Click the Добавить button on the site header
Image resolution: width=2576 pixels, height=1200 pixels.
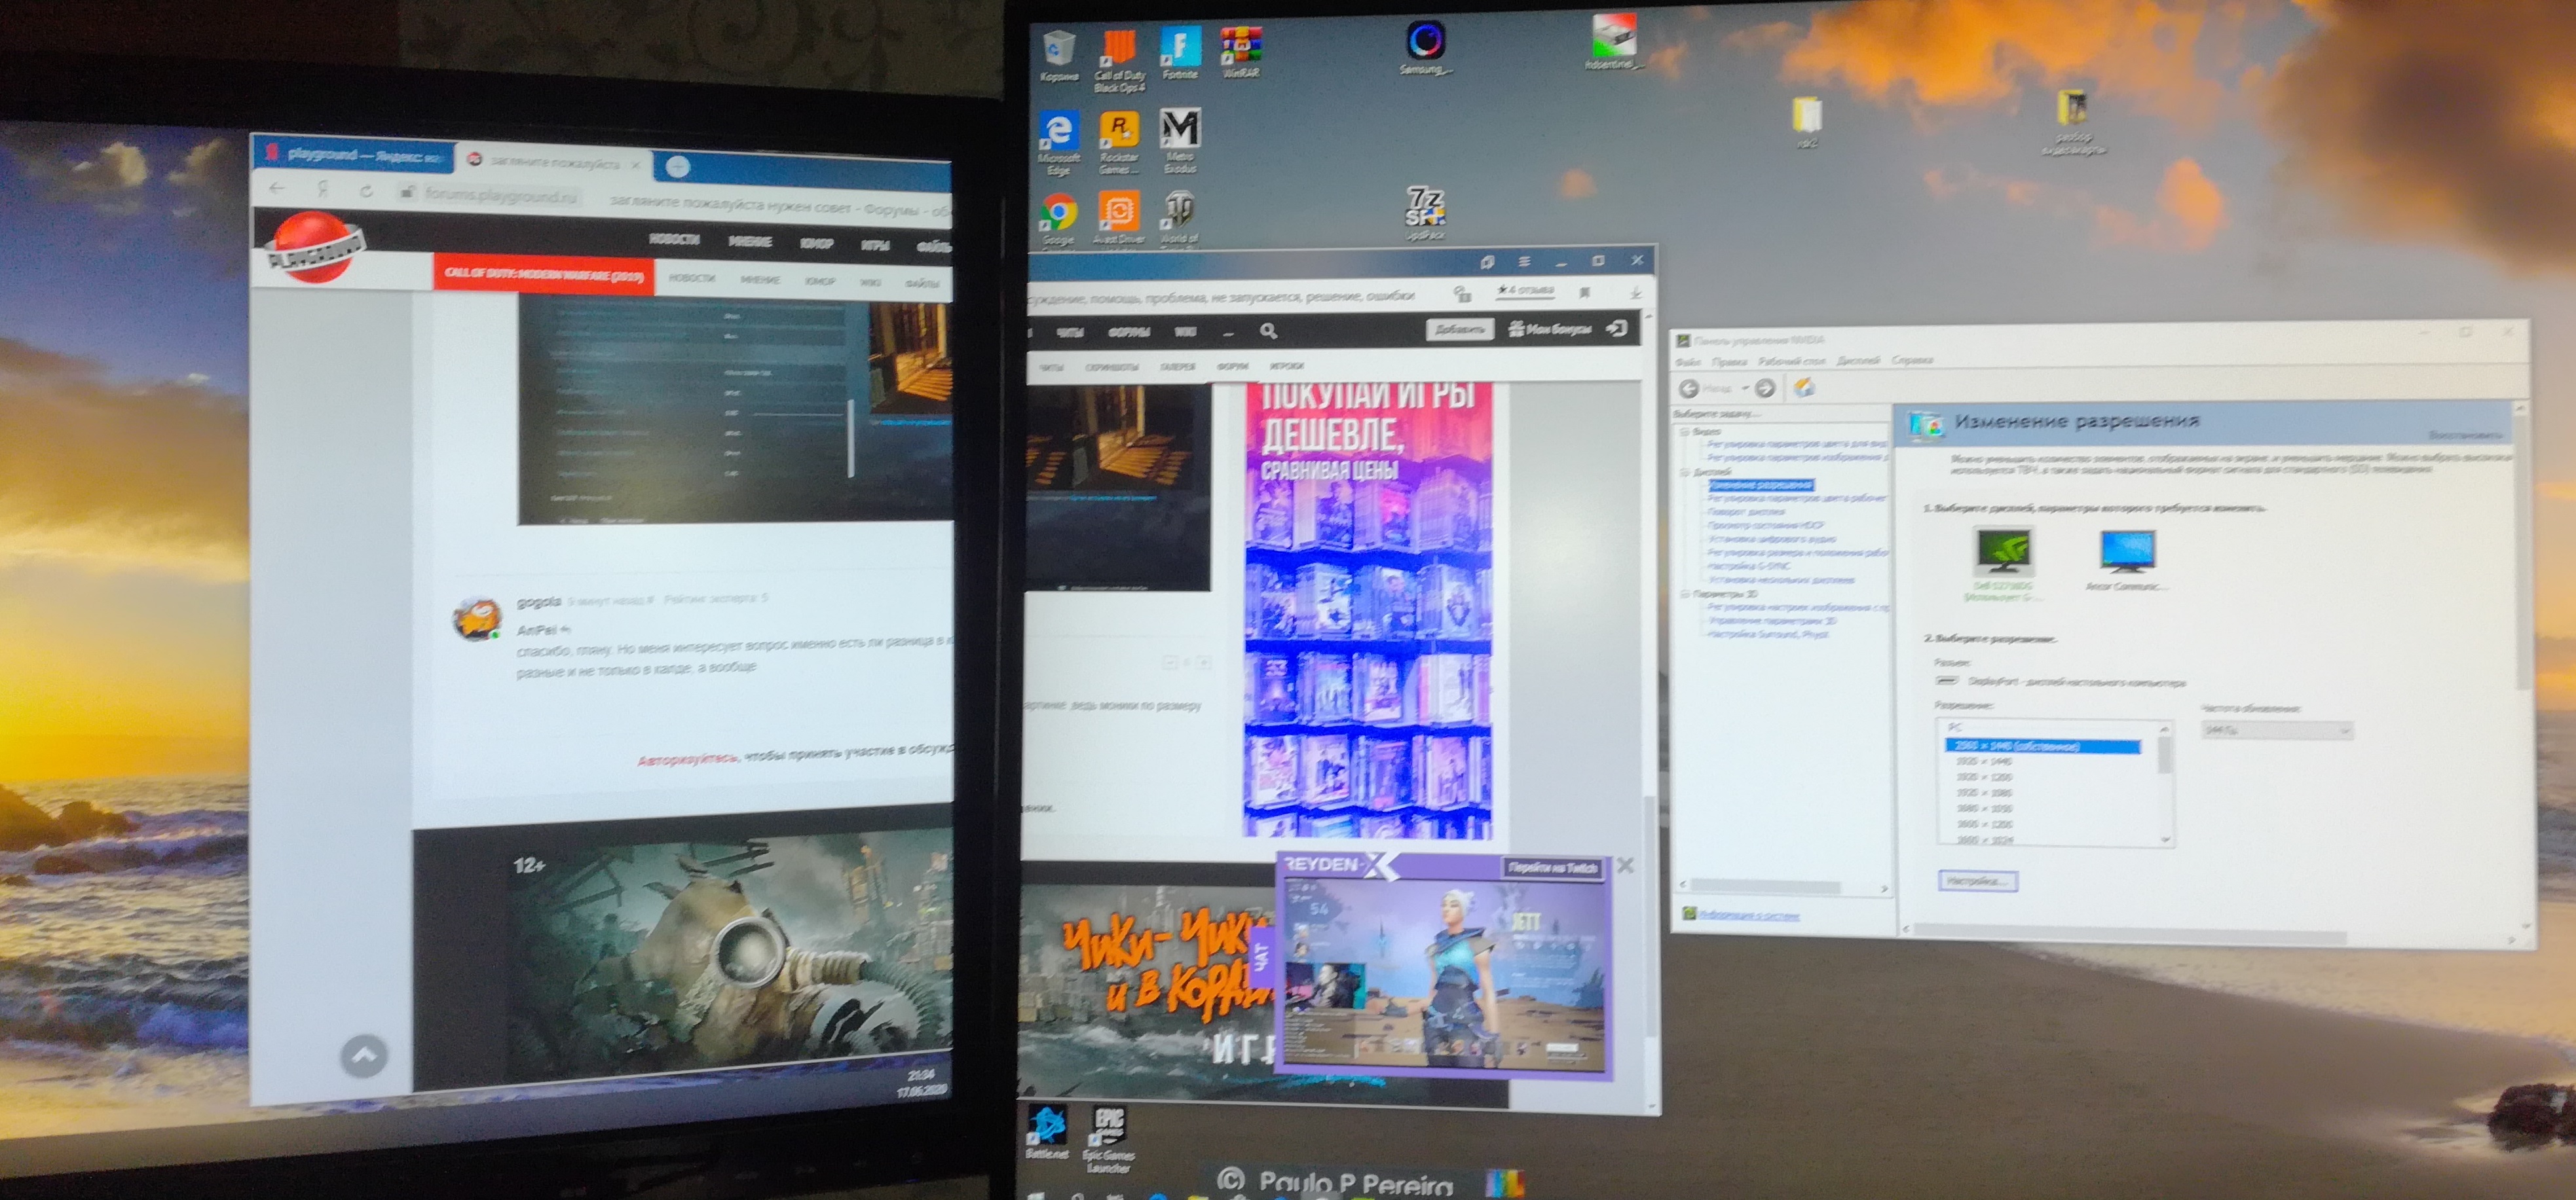[1459, 329]
